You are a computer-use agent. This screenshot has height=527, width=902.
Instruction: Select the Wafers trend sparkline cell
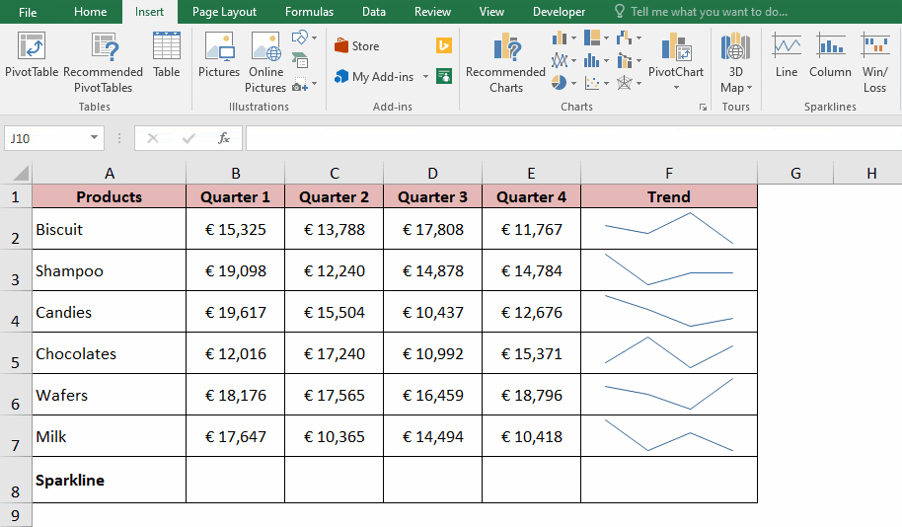coord(669,394)
